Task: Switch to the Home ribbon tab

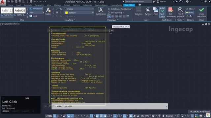Action: 11,5
